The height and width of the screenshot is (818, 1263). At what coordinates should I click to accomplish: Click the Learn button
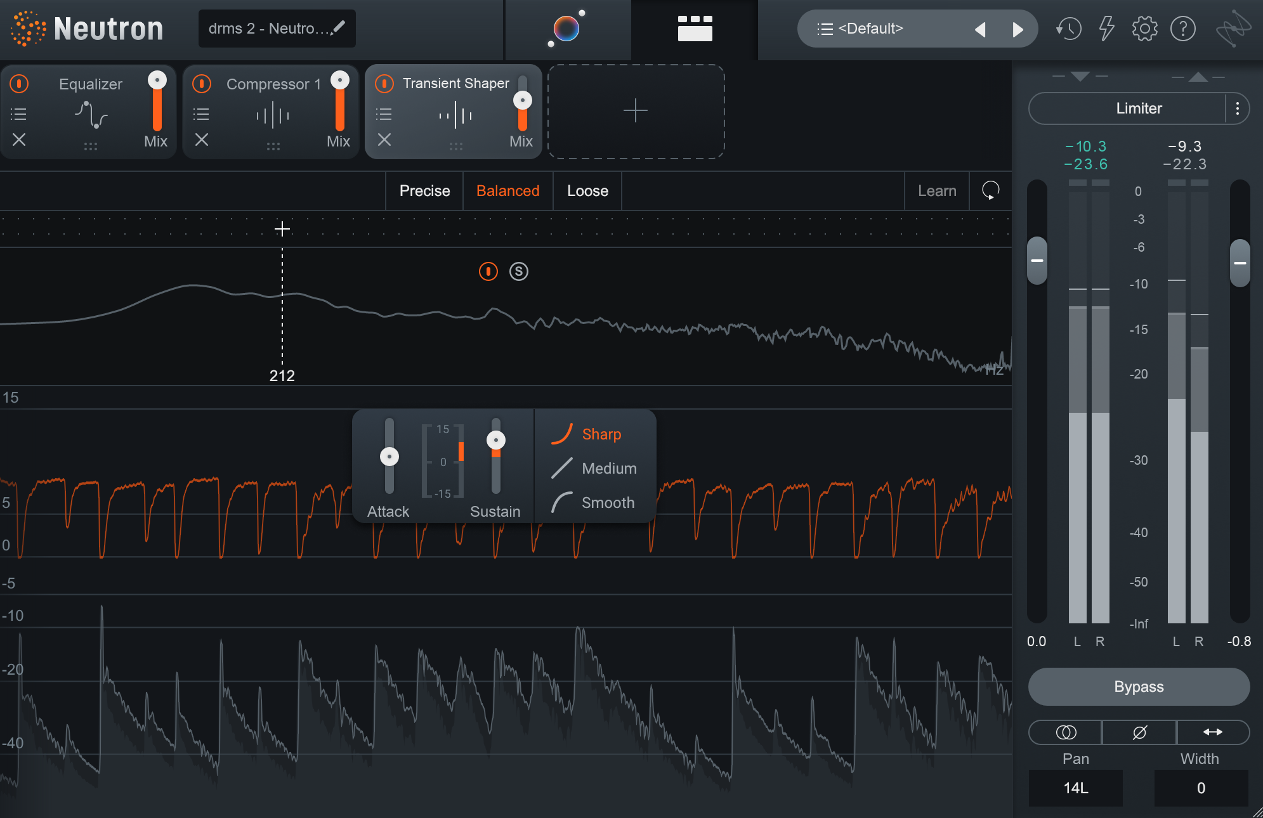937,191
